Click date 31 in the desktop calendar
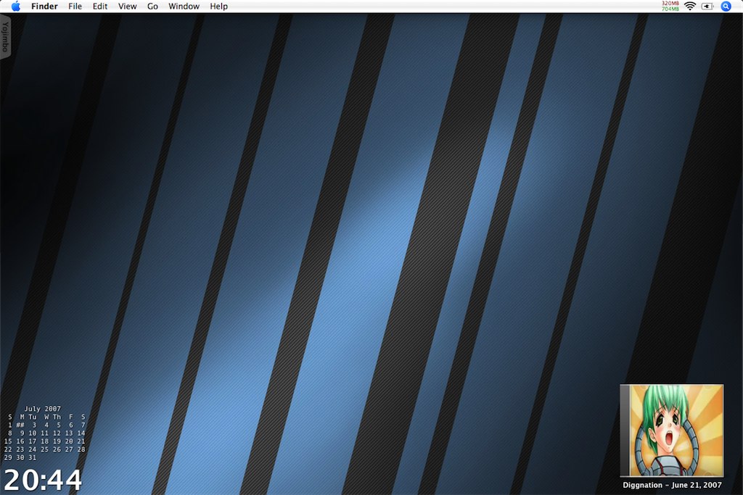743x495 pixels. coord(32,457)
